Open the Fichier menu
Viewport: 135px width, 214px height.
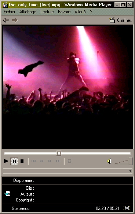tap(10, 12)
